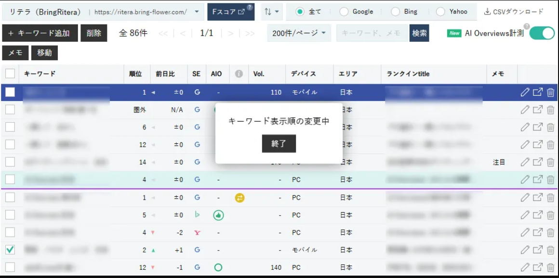Open external link icon in the Yahoo keyword row
This screenshot has height=278, width=559.
[x=537, y=232]
